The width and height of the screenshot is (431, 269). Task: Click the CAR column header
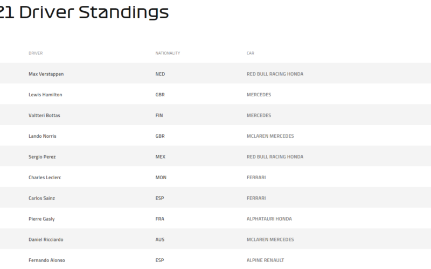(x=251, y=53)
